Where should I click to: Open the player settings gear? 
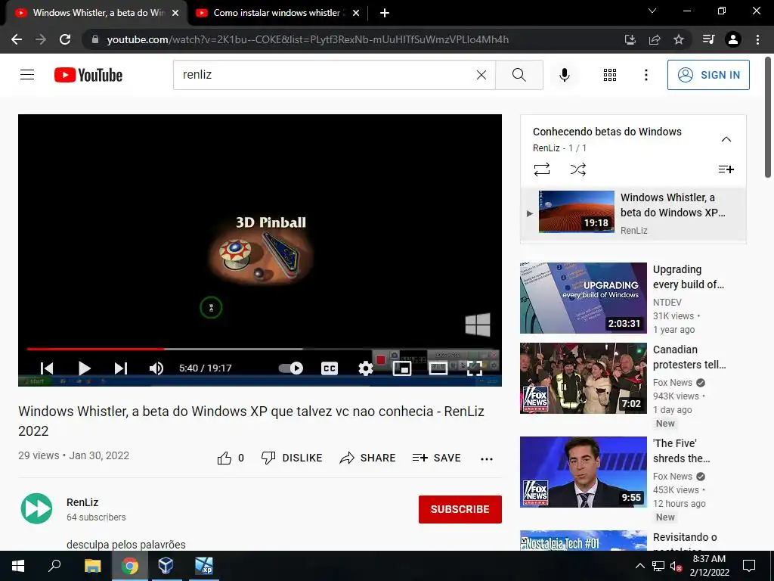coord(365,368)
